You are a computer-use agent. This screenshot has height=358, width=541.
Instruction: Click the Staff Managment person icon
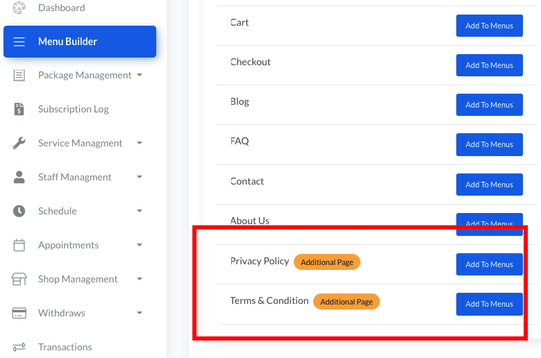(x=19, y=177)
